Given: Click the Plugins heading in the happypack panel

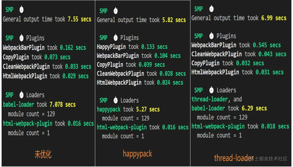Looking at the screenshot, I should point(129,38).
